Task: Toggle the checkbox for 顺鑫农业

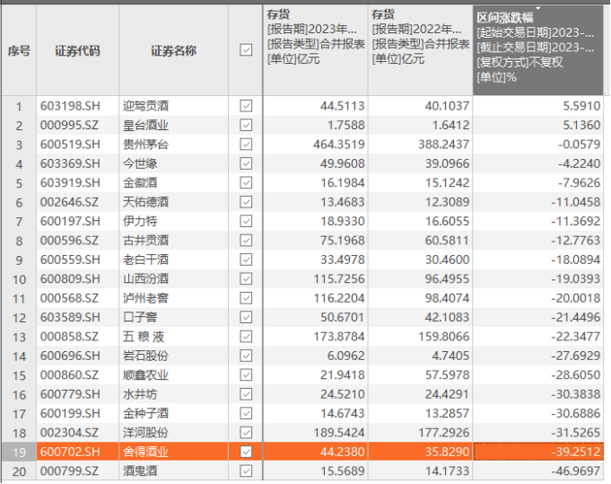Action: [246, 374]
